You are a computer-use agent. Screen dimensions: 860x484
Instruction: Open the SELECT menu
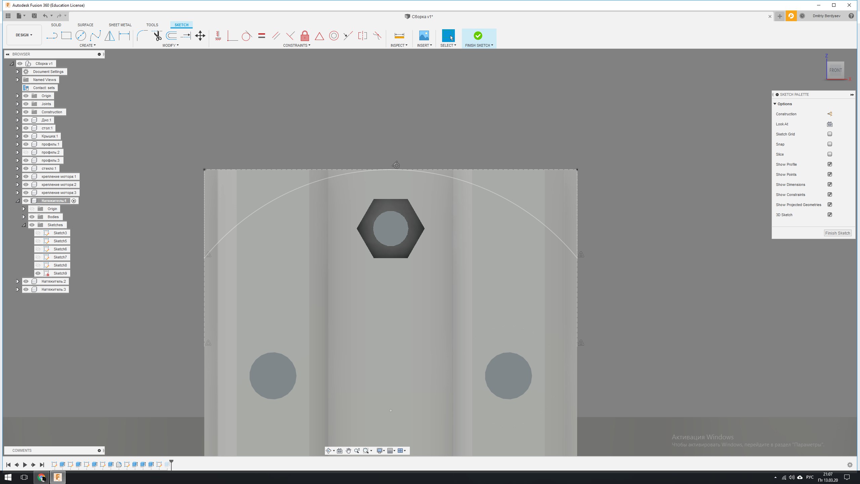pos(448,45)
